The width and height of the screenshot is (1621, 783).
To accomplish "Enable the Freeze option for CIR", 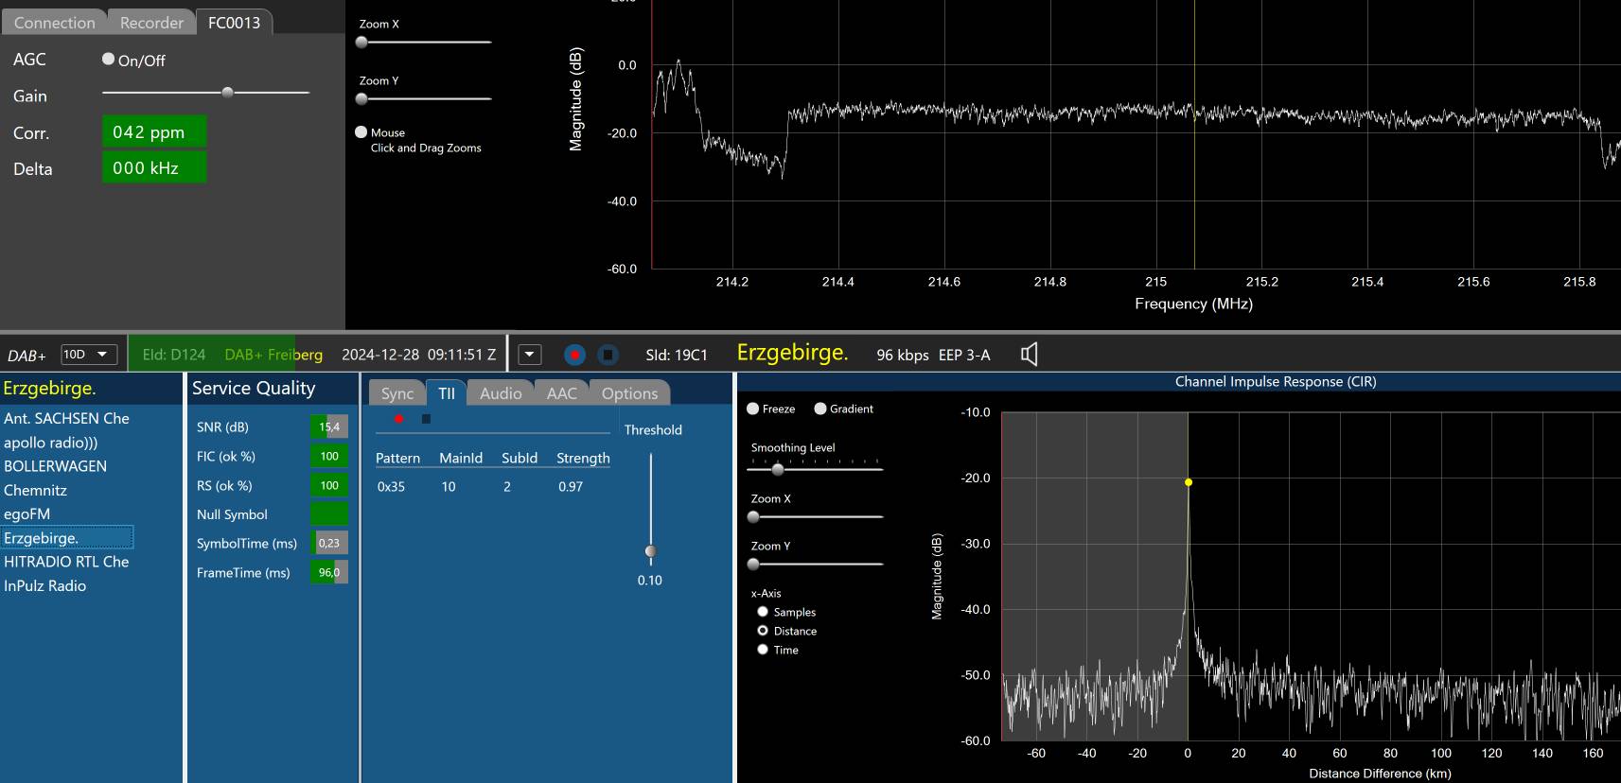I will pyautogui.click(x=753, y=409).
